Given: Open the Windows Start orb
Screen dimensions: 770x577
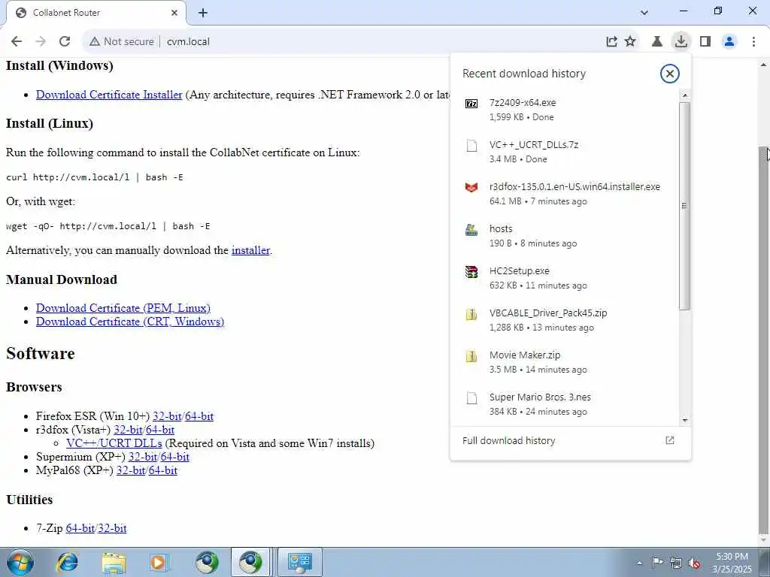Looking at the screenshot, I should click(20, 562).
